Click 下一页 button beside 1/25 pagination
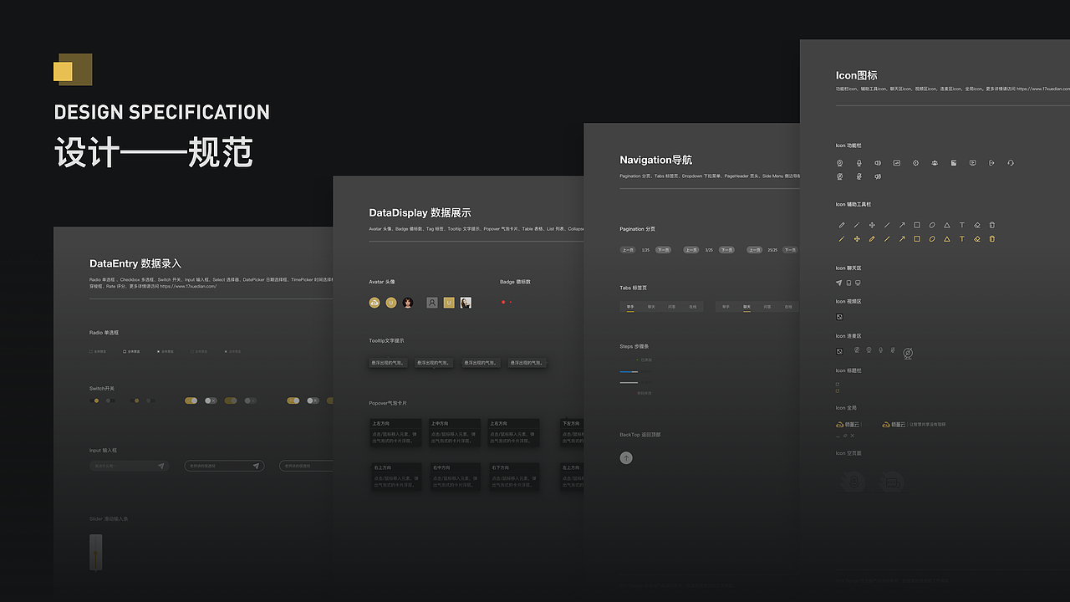The height and width of the screenshot is (602, 1070). 663,250
